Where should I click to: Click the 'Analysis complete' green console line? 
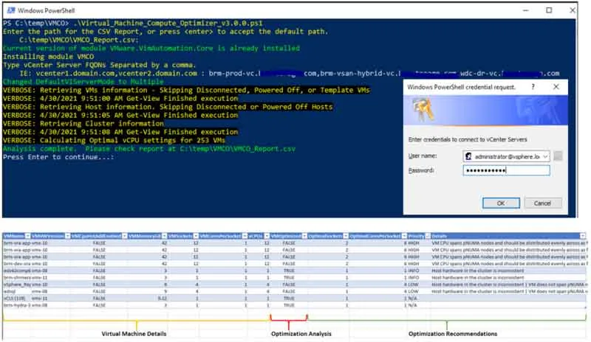click(x=149, y=149)
